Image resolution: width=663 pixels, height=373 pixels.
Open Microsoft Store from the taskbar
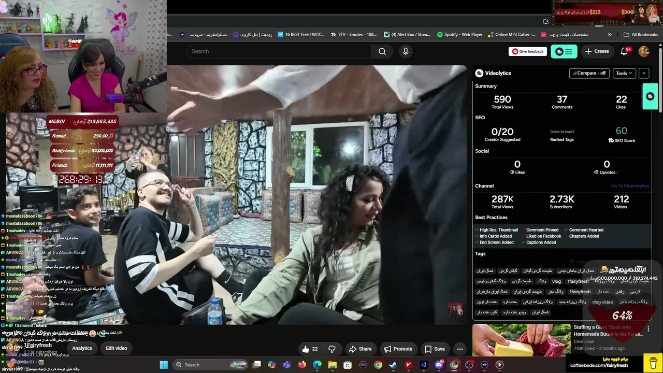[x=348, y=365]
